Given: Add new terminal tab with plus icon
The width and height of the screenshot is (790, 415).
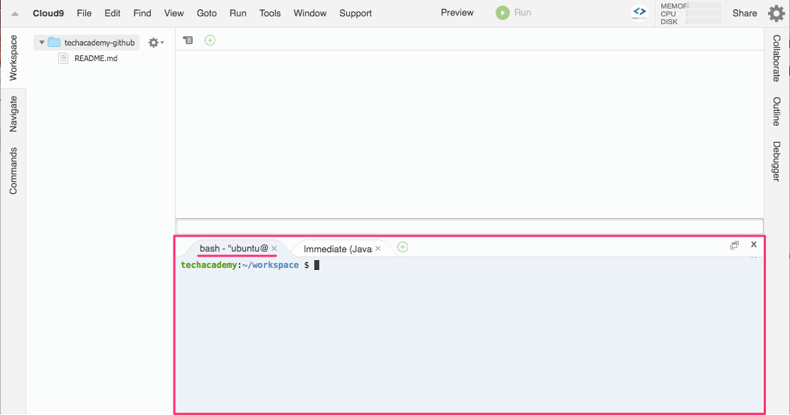Looking at the screenshot, I should 402,247.
